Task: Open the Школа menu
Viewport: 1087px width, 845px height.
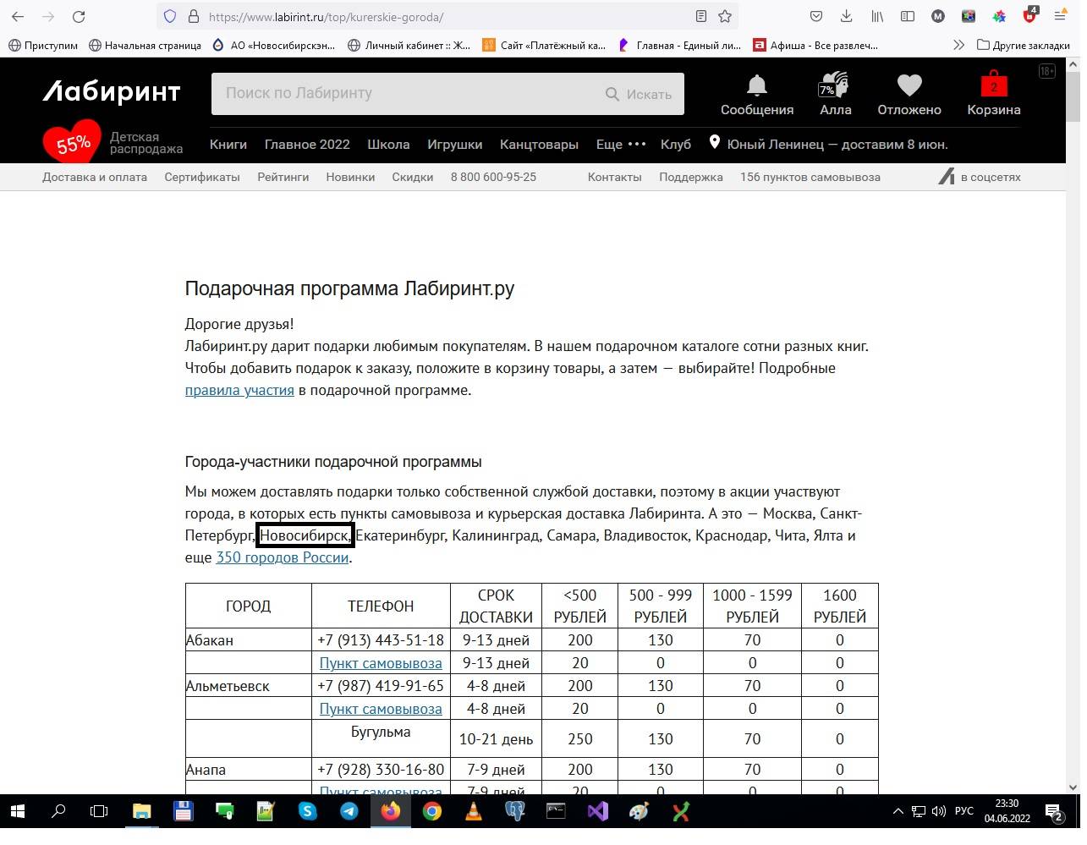Action: tap(388, 144)
